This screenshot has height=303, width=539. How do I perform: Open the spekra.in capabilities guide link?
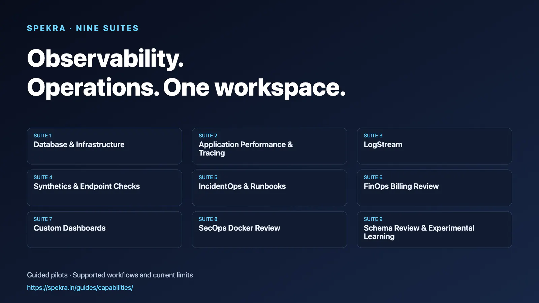tap(80, 288)
